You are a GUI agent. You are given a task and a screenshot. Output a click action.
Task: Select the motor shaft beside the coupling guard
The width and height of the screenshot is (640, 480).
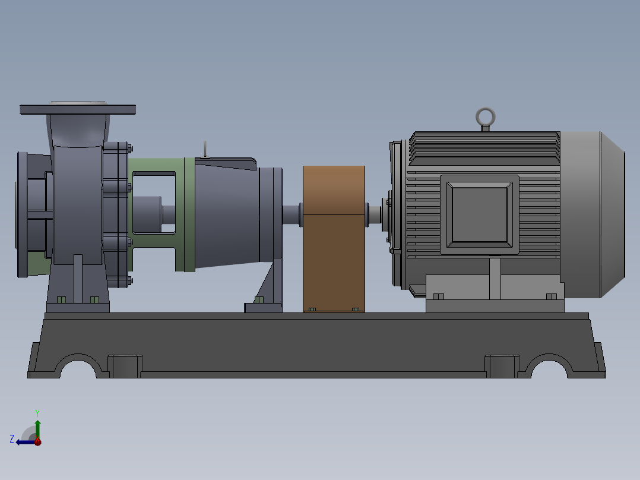[x=375, y=215]
